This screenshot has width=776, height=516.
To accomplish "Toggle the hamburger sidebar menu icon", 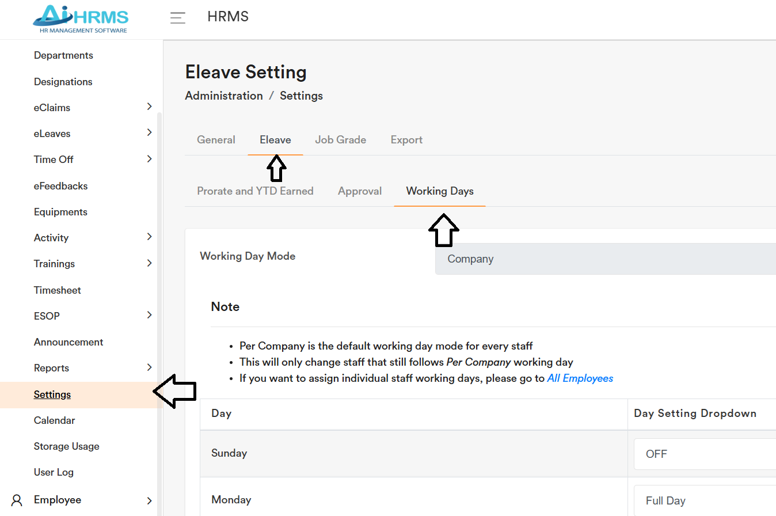I will [178, 18].
